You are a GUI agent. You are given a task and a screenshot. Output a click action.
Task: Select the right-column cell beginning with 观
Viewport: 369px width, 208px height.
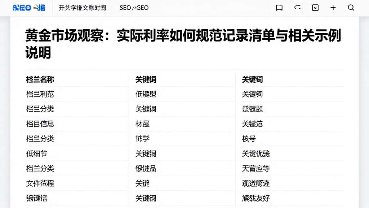[x=256, y=183]
